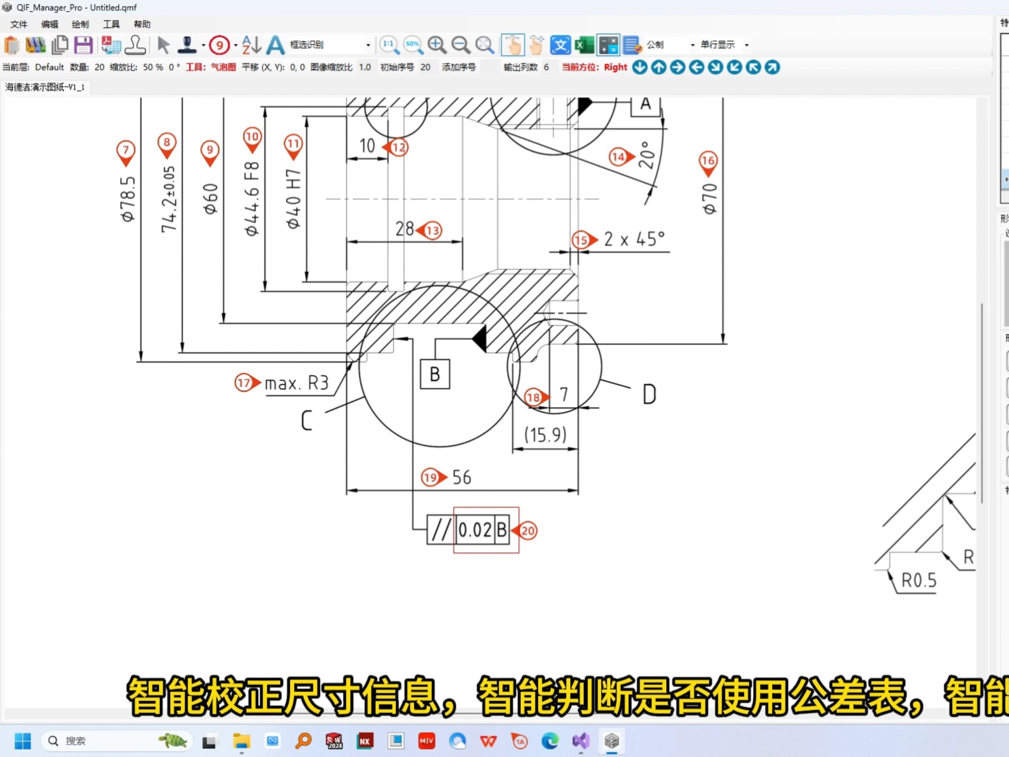Select the 海德洁演示图纸-V1_1 drawing tab
This screenshot has width=1009, height=757.
pos(45,87)
